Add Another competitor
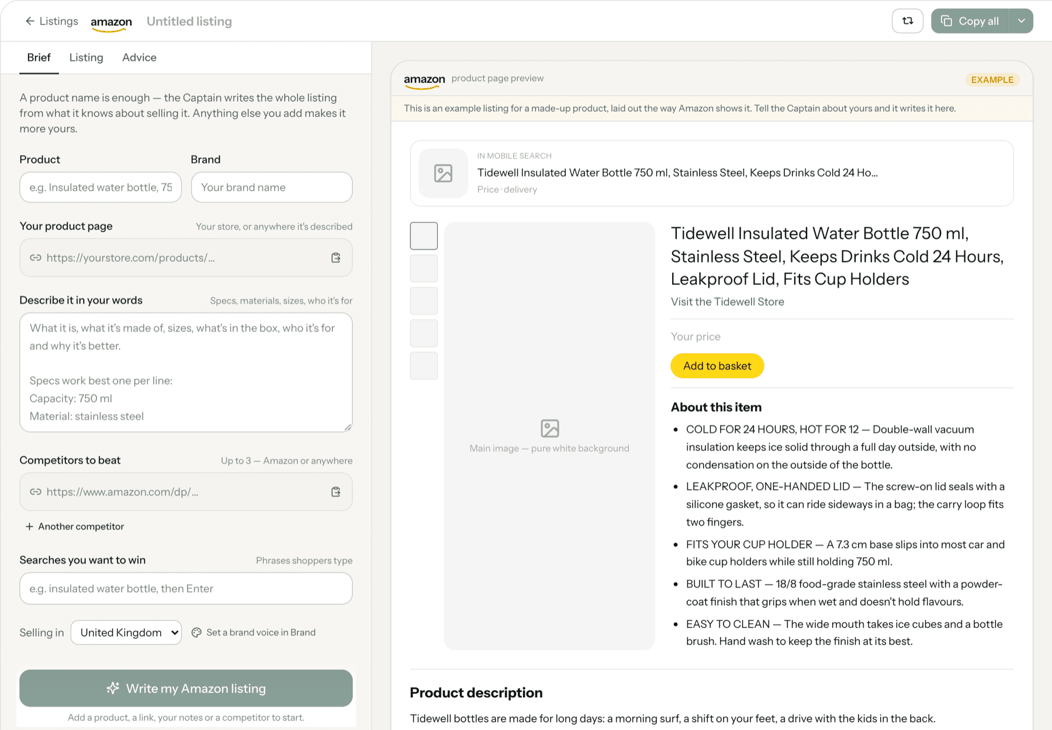The width and height of the screenshot is (1052, 730). click(75, 527)
